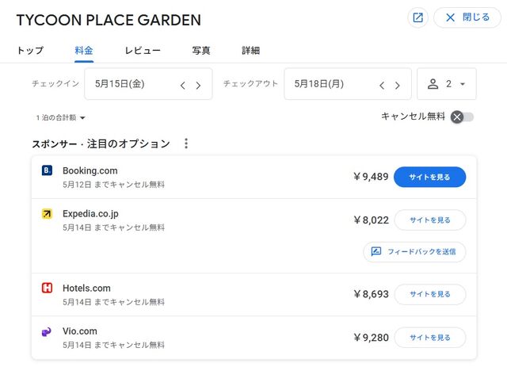Click Booking.com 5月12日 cancellation note
This screenshot has height=367, width=507.
(x=113, y=185)
